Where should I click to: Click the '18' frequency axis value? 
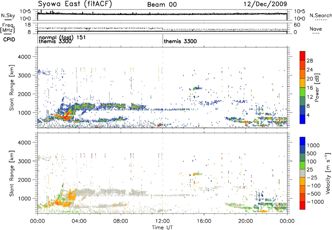click(x=28, y=25)
